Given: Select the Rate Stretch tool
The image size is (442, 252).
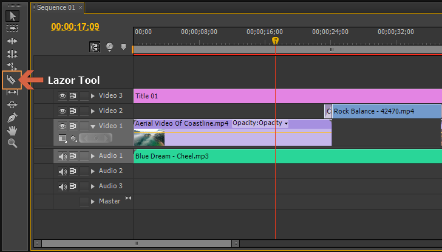Looking at the screenshot, I should 12,66.
